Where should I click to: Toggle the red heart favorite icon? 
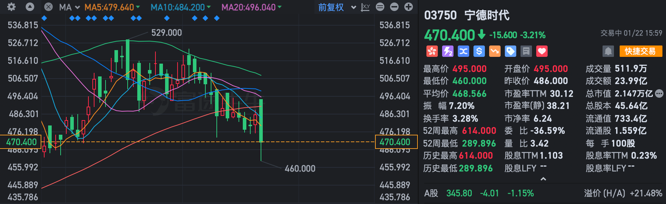click(x=542, y=51)
